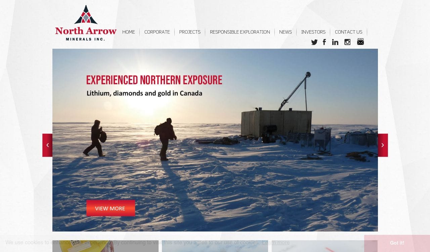Open the Facebook social icon

click(x=324, y=42)
